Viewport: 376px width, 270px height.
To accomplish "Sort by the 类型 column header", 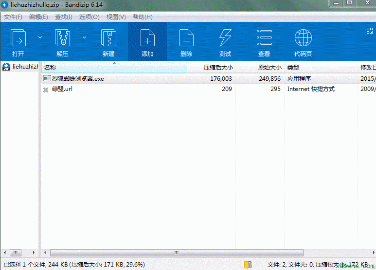I will [321, 68].
